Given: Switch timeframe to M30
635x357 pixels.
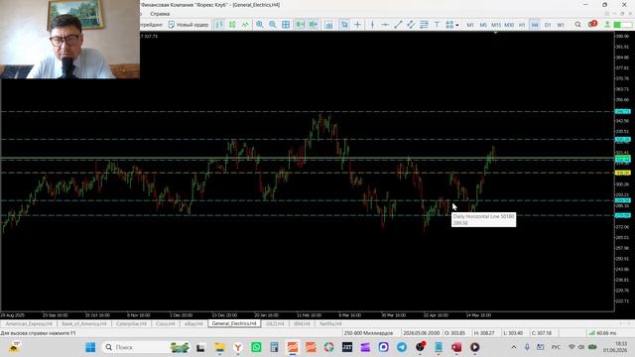Looking at the screenshot, I should (x=509, y=25).
